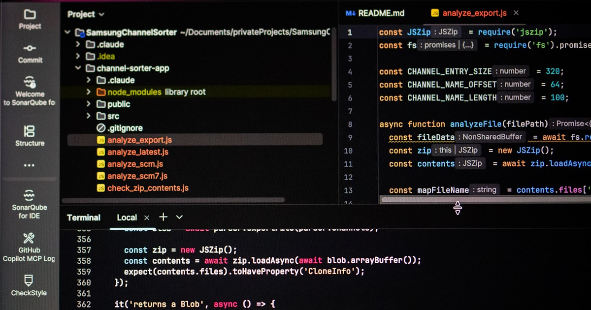
Task: Open the Project tool window icon
Action: (x=30, y=14)
